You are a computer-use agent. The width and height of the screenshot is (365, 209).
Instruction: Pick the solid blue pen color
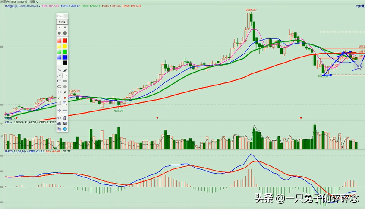tap(65, 57)
